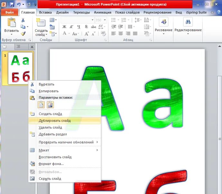Choose Скрыть слайд in context menu

click(65, 179)
